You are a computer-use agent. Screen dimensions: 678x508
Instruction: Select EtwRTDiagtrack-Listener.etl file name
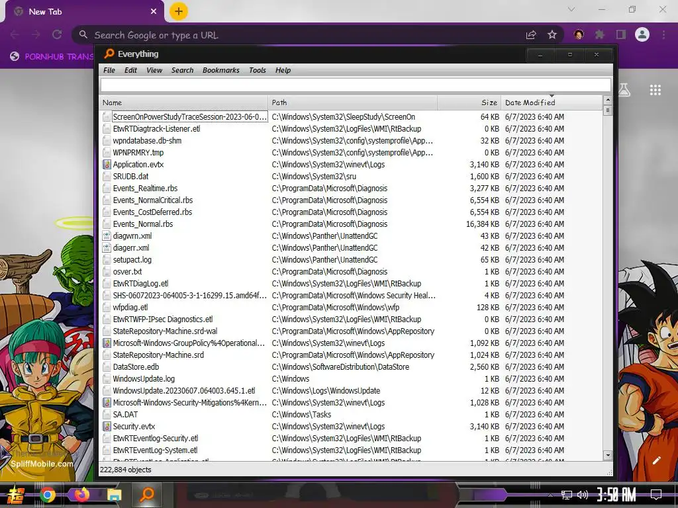click(x=156, y=129)
